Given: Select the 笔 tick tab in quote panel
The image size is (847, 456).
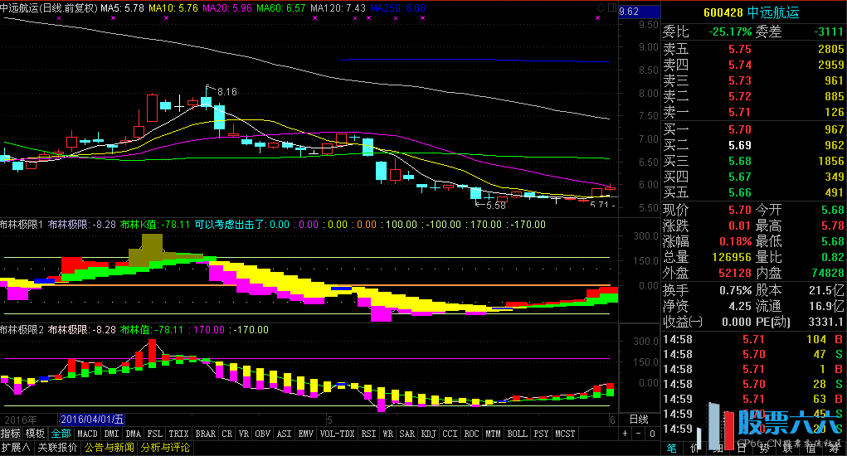Looking at the screenshot, I should (x=672, y=449).
